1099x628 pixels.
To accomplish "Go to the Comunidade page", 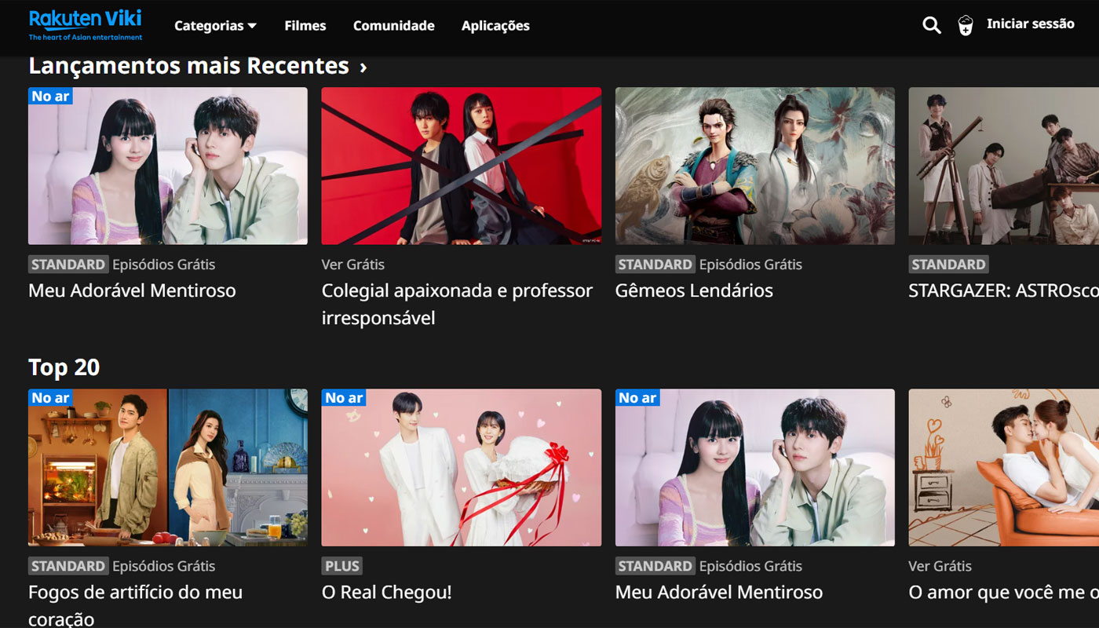I will click(x=393, y=26).
